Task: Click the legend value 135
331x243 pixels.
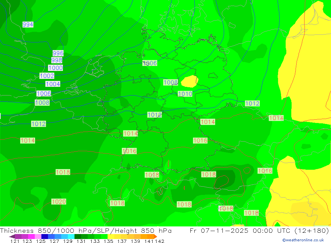Action: click(x=108, y=241)
